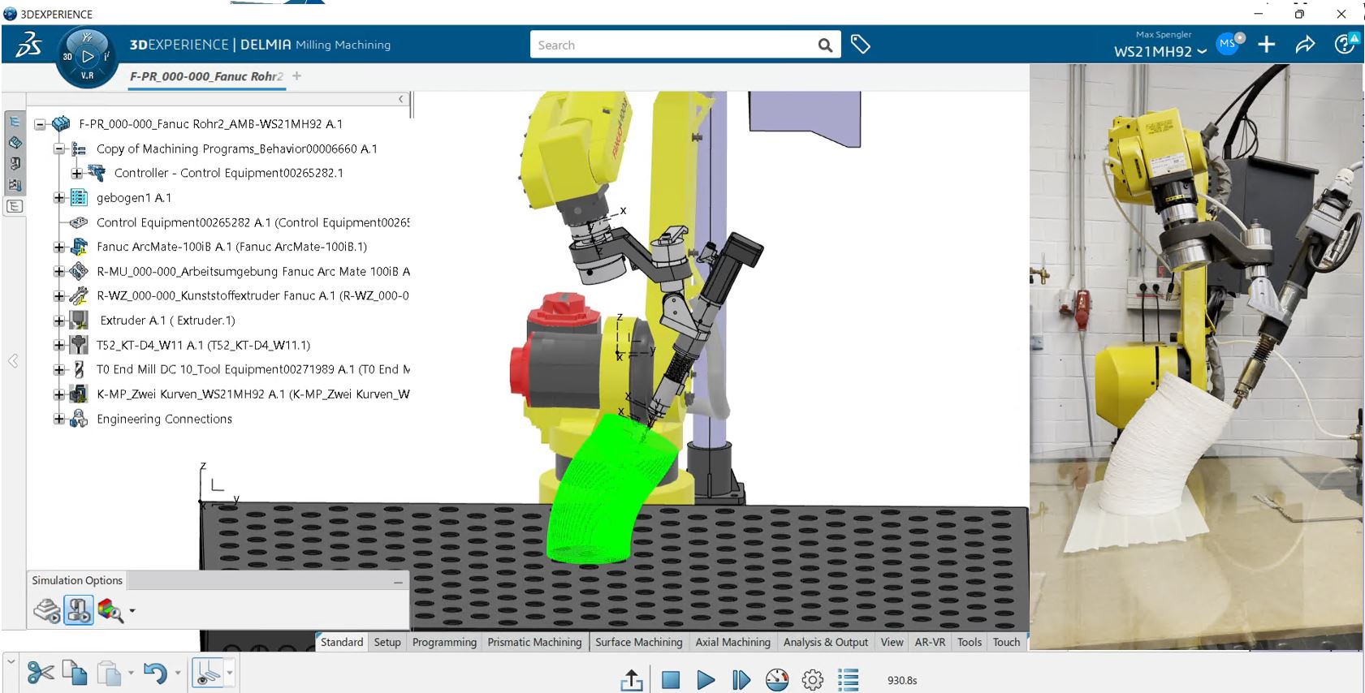Expand the gebogen1 A.1 node

pyautogui.click(x=58, y=198)
